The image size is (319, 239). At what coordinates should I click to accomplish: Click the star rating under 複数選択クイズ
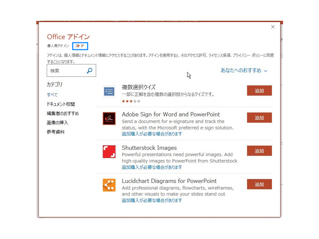(131, 101)
